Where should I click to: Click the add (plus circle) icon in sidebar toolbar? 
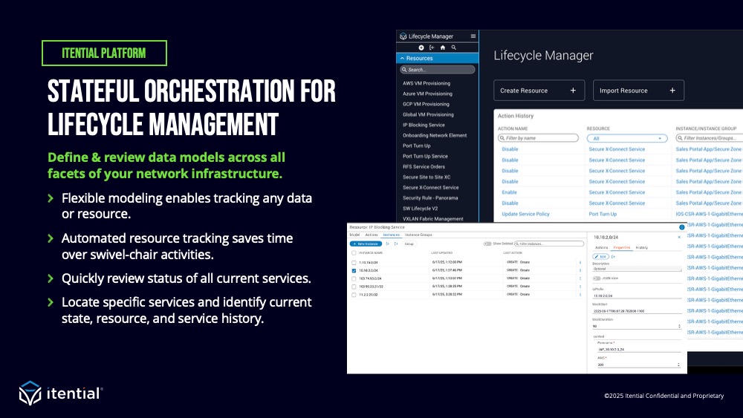pyautogui.click(x=421, y=48)
